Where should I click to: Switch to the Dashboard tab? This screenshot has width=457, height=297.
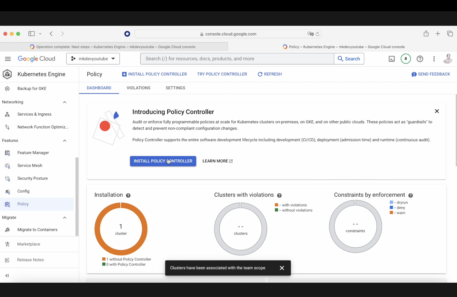click(99, 88)
